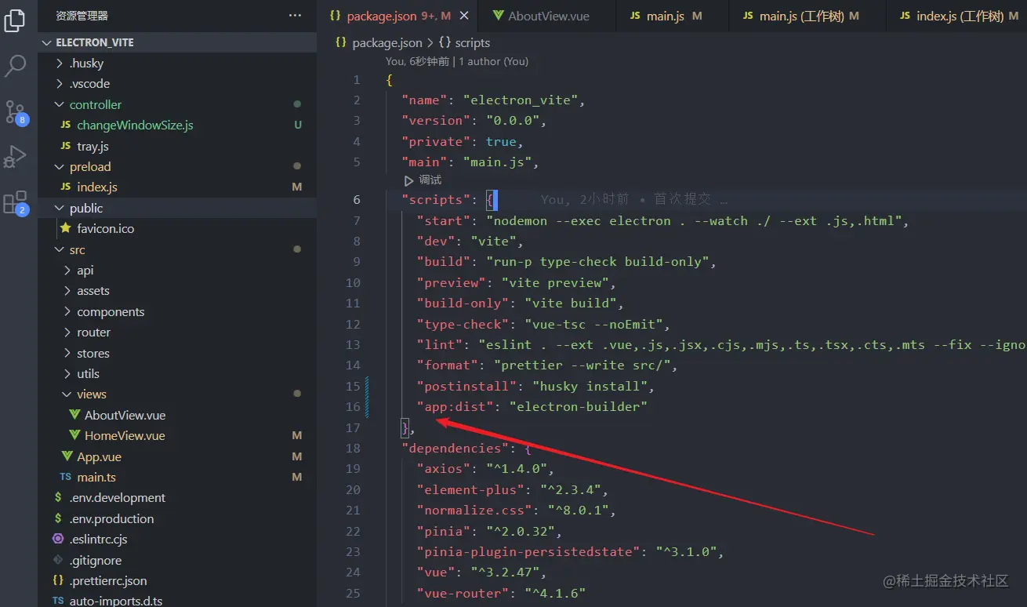Click the "electron-builder" value
The image size is (1027, 607).
tap(579, 407)
